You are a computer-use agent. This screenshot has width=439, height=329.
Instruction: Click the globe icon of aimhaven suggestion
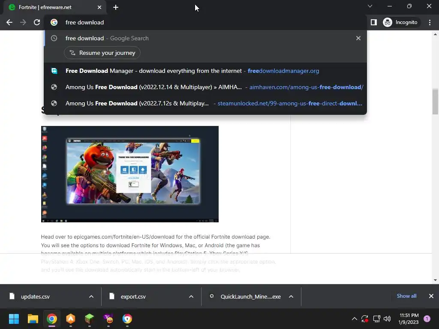pyautogui.click(x=54, y=87)
